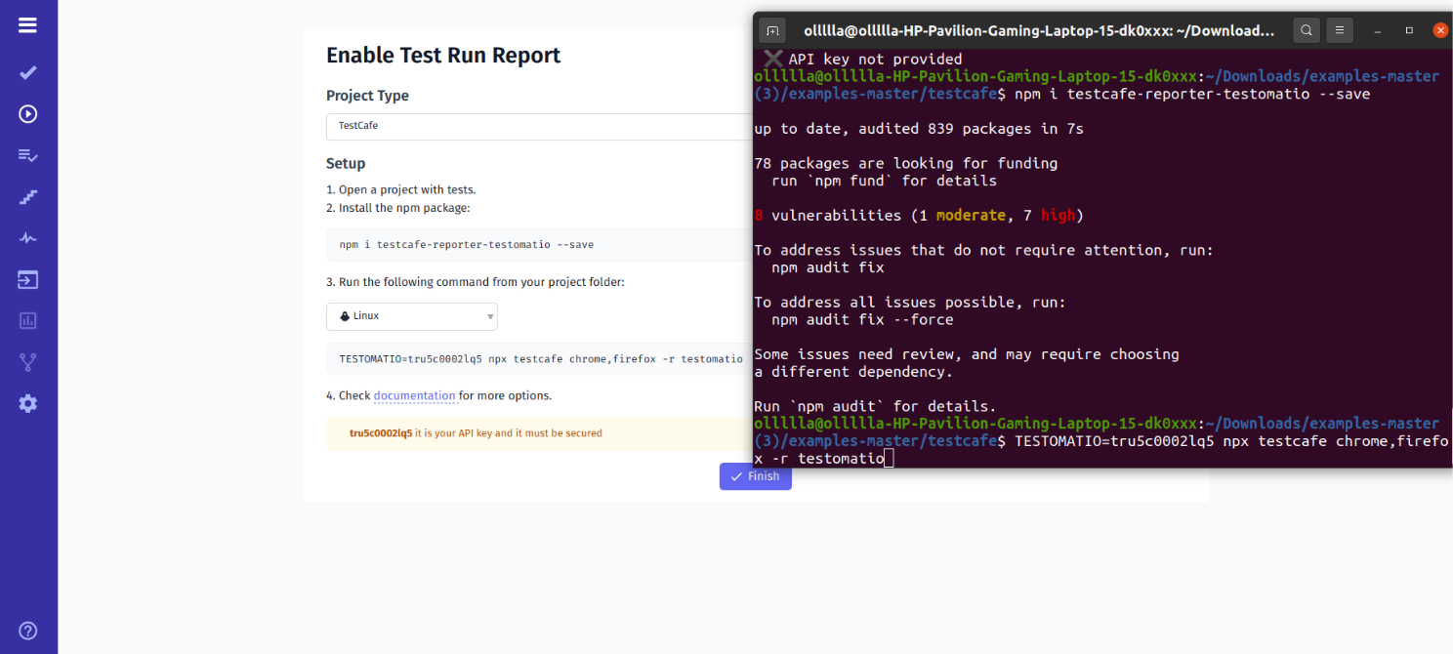Select the checkmark Tests icon in sidebar

coord(27,72)
